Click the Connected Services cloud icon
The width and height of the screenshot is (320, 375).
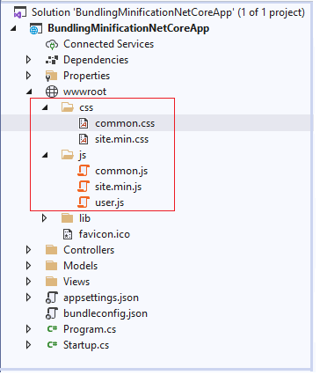(52, 45)
